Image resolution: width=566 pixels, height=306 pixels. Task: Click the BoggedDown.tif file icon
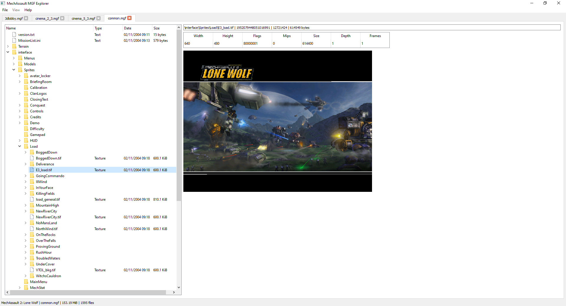32,158
